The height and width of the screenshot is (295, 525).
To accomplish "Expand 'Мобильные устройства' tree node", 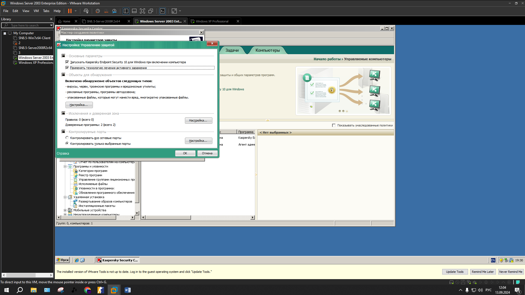I will (x=65, y=210).
